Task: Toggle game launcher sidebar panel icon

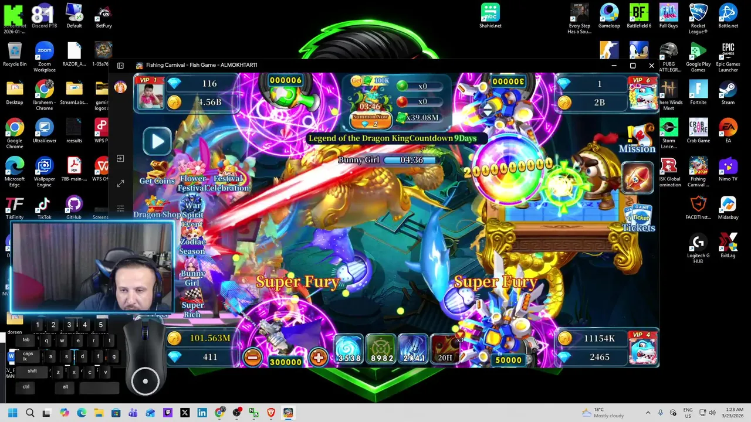Action: pyautogui.click(x=120, y=66)
